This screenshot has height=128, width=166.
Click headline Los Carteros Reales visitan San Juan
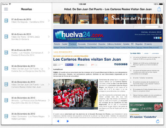point(87,59)
